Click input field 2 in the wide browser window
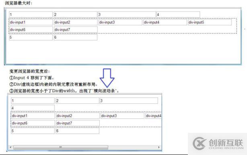This screenshot has width=247, height=155. point(76,14)
